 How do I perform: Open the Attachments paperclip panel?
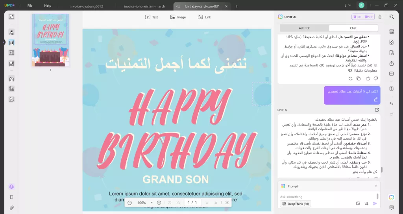(x=11, y=208)
